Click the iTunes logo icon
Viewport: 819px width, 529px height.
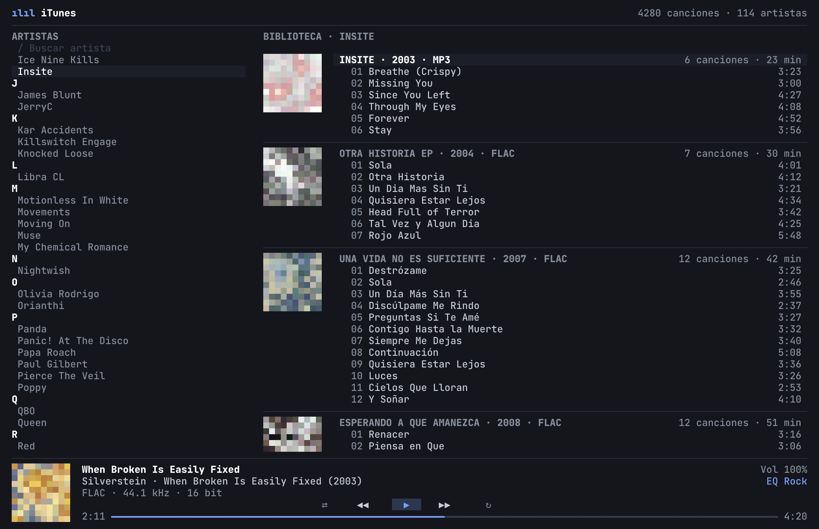pos(23,13)
